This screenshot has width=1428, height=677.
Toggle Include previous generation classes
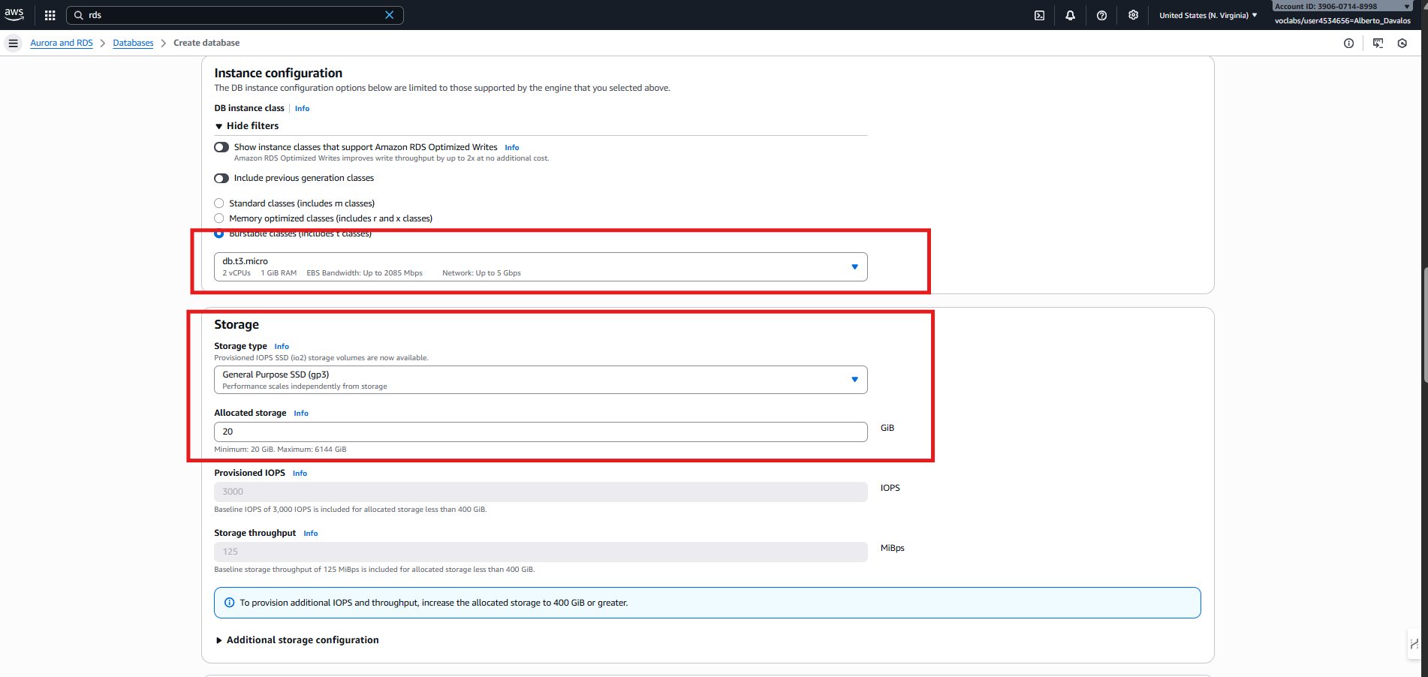(221, 178)
